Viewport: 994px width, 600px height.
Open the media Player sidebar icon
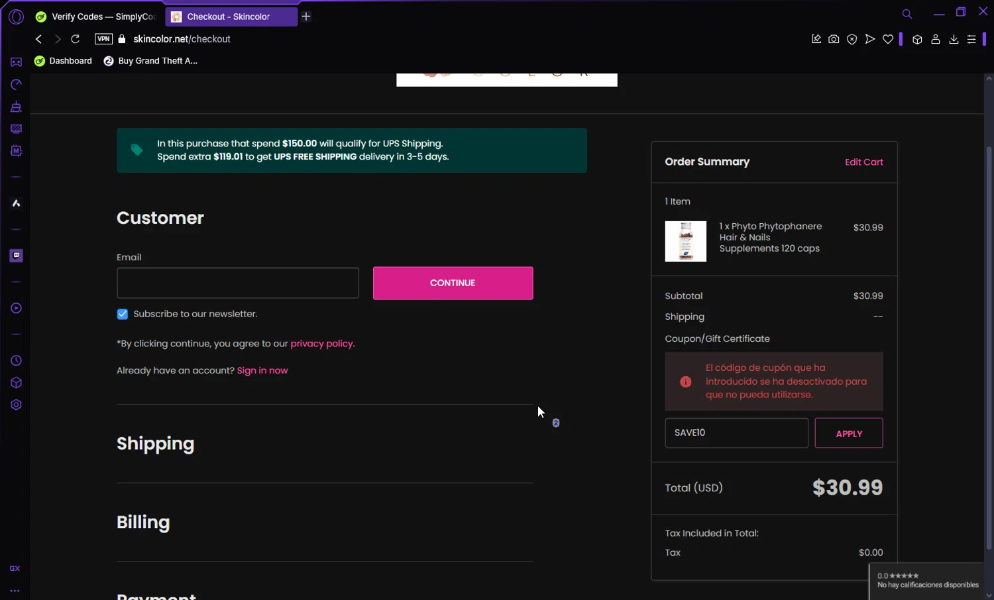pyautogui.click(x=16, y=308)
